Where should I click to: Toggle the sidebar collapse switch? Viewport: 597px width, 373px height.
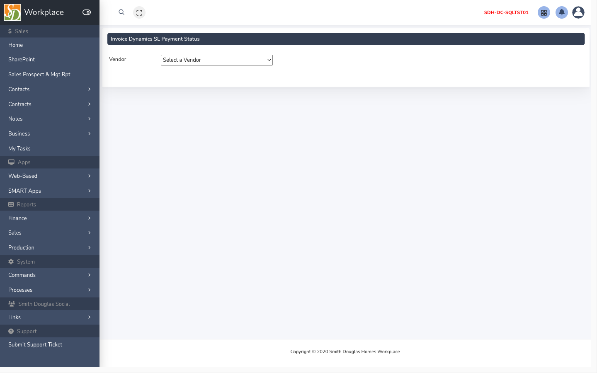click(x=87, y=12)
